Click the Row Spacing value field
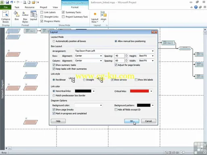 coord(120,56)
